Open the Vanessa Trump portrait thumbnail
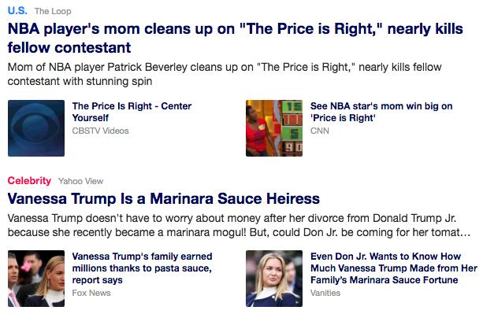Screen dimensions: 483x314 coord(274,279)
